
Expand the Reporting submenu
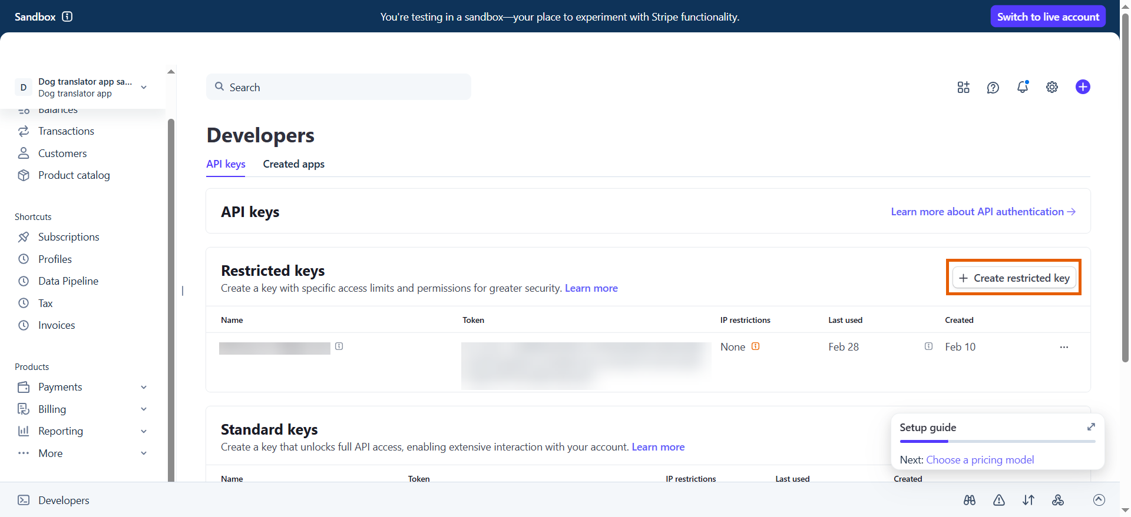tap(144, 431)
